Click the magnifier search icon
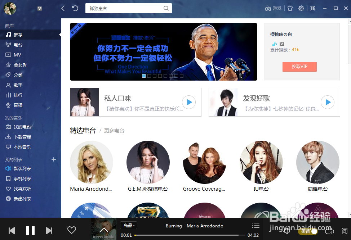This screenshot has width=351, height=240. coord(166,8)
